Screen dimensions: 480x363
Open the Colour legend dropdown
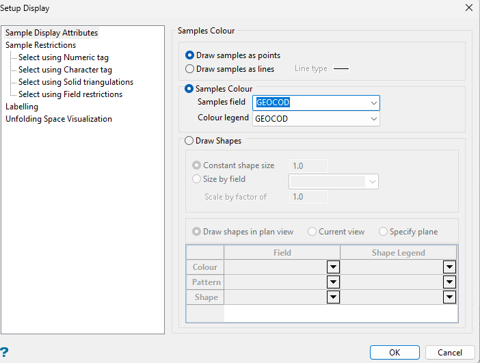(373, 119)
